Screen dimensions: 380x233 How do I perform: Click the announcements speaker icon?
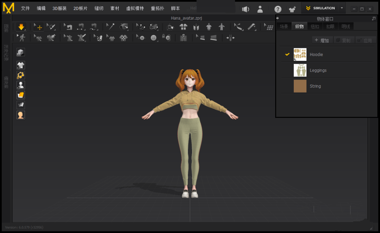pos(246,9)
